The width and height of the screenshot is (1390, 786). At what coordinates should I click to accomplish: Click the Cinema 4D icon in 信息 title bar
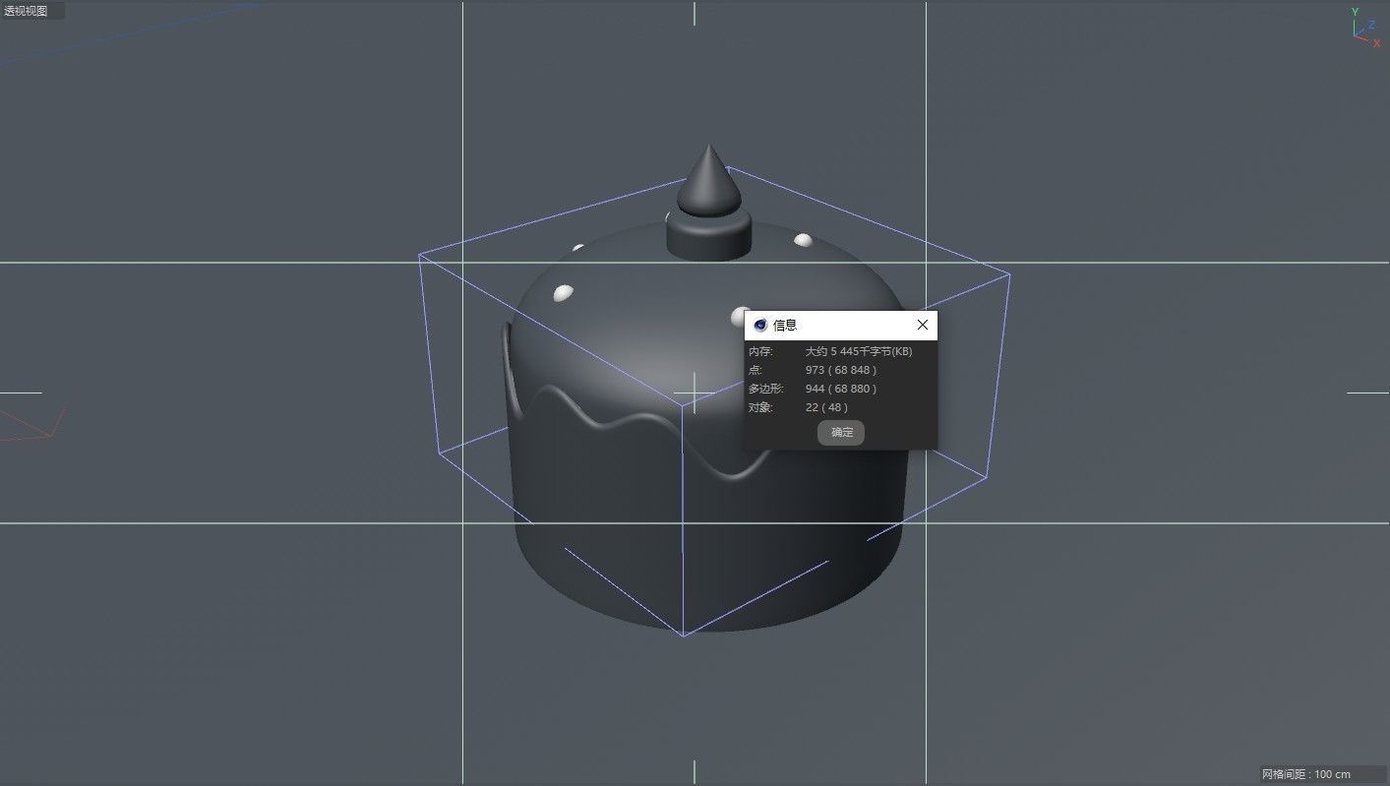pyautogui.click(x=760, y=325)
